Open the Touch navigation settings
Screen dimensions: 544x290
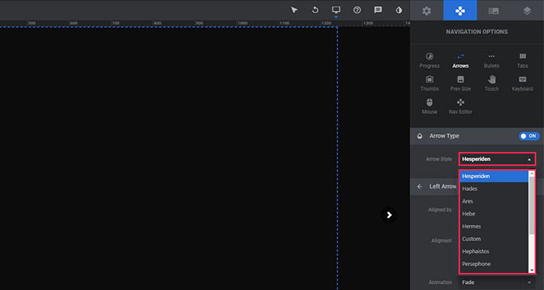click(x=491, y=84)
